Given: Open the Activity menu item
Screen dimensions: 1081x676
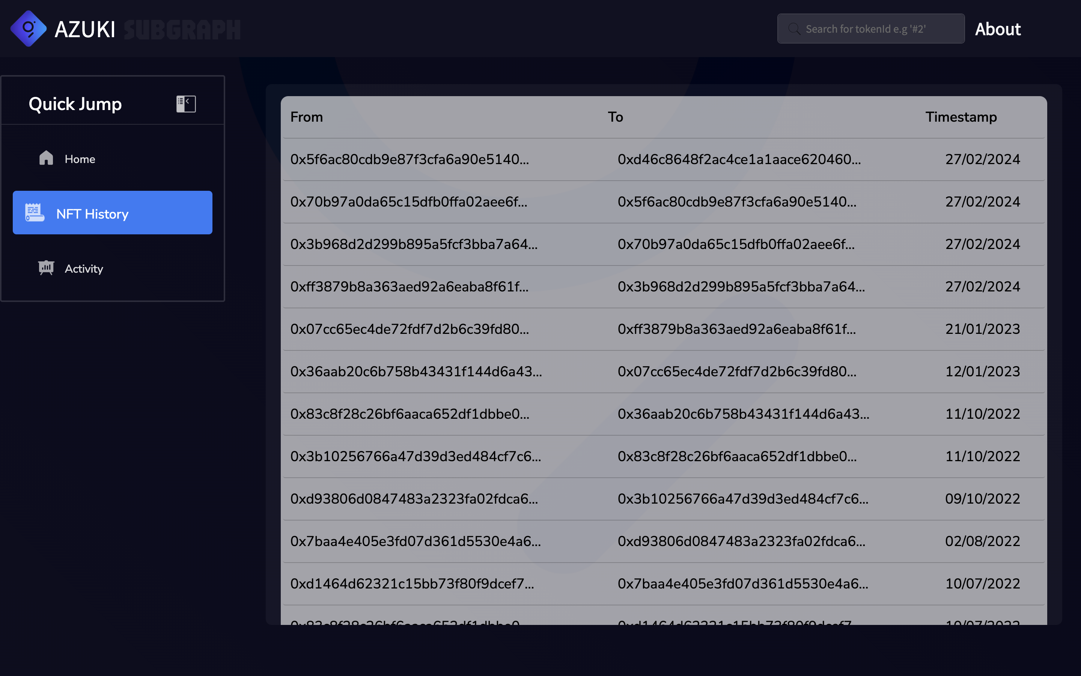Looking at the screenshot, I should point(84,269).
